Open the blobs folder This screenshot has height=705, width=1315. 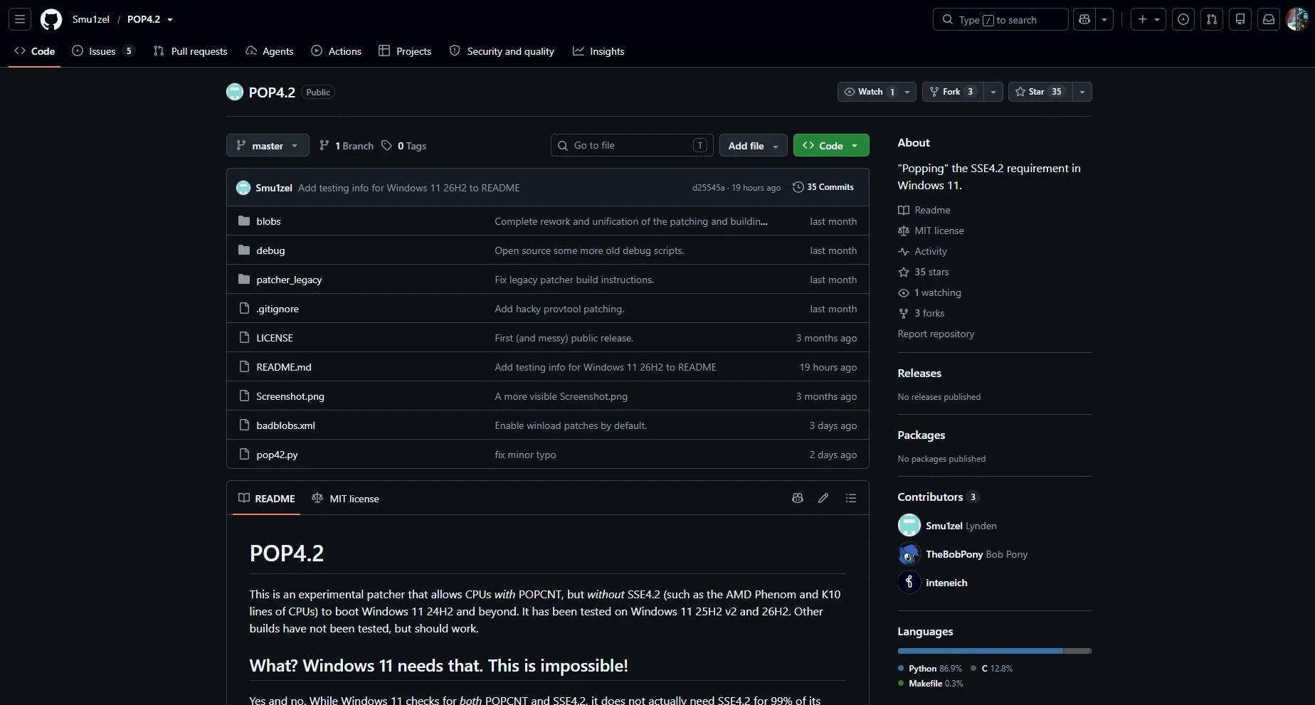268,221
